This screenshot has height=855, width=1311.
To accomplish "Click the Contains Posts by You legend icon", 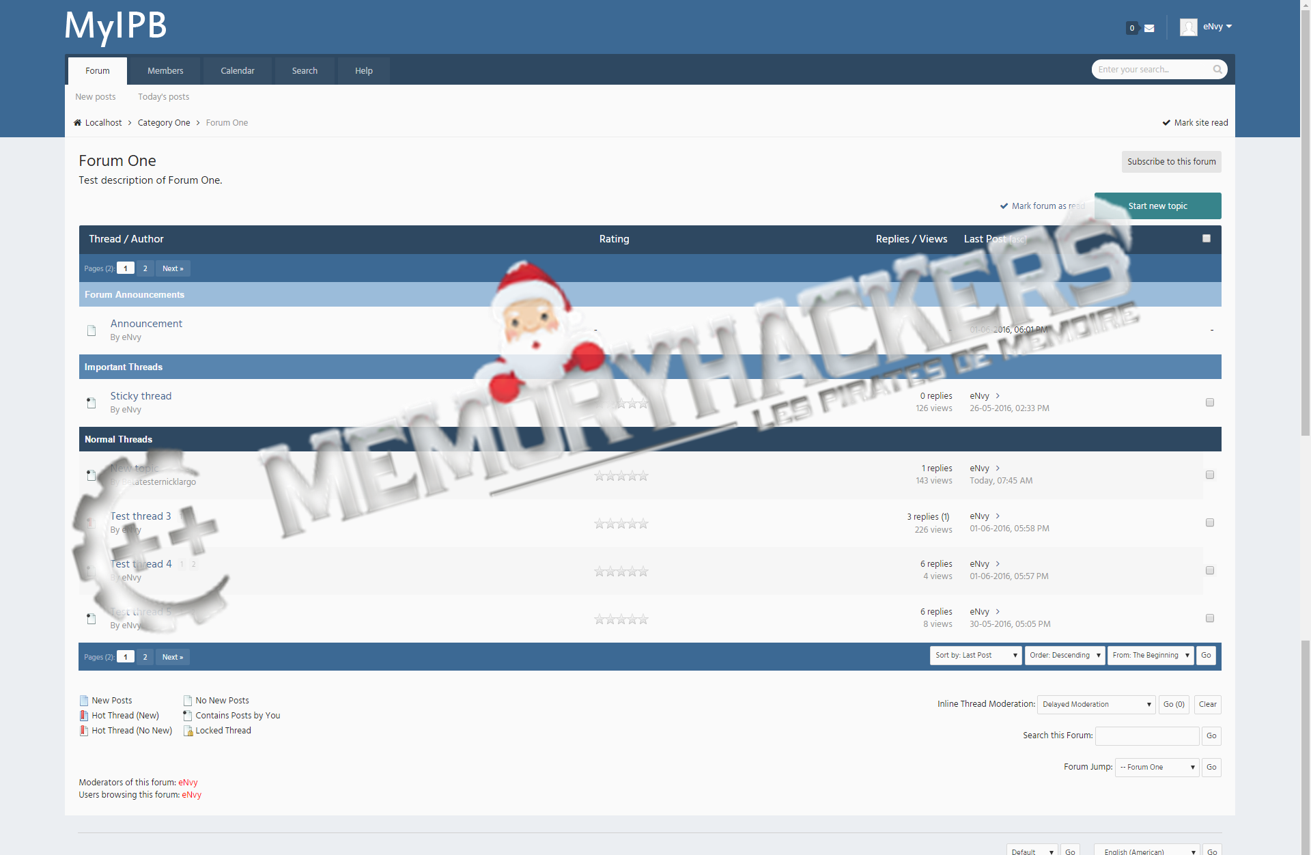I will pyautogui.click(x=188, y=716).
